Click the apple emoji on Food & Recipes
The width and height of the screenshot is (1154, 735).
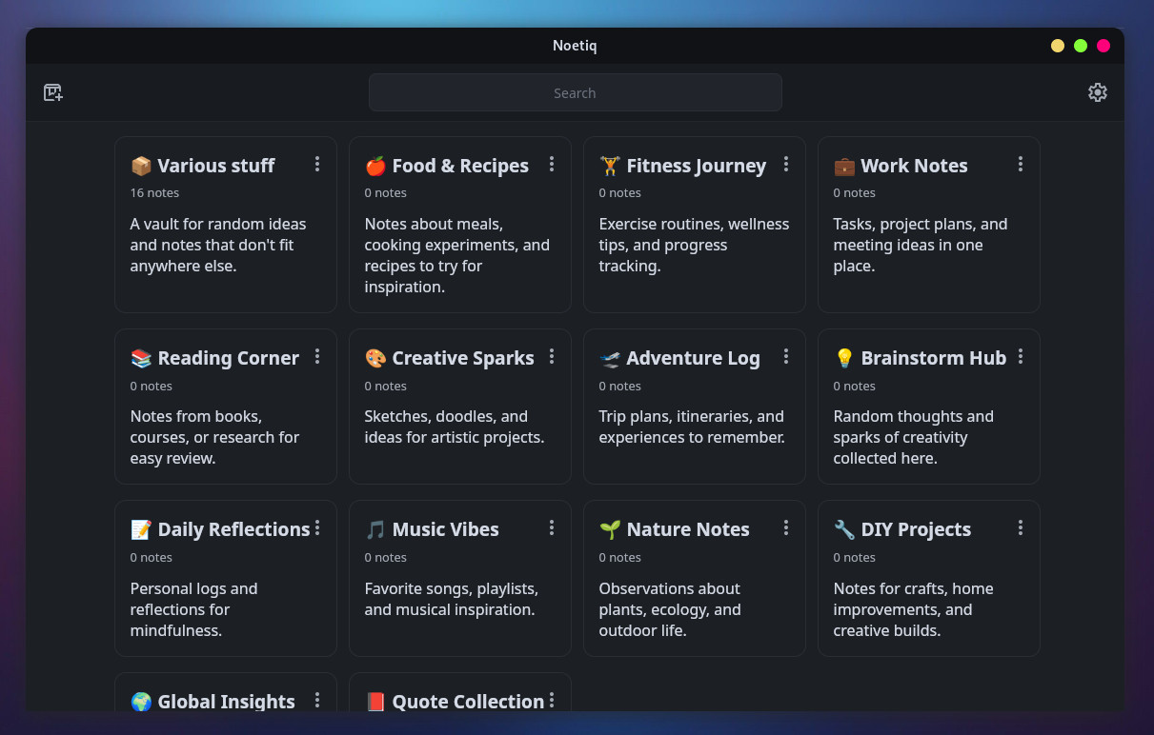click(375, 167)
